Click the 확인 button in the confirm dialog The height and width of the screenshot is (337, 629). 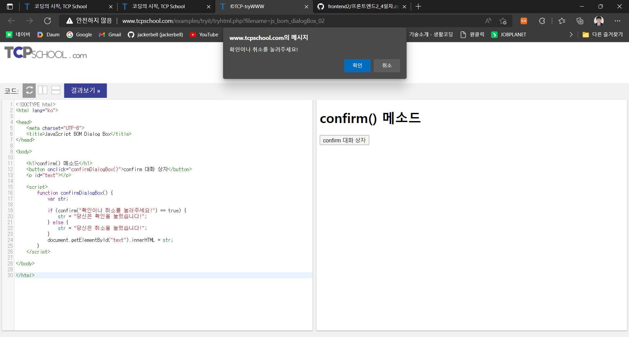pos(357,65)
